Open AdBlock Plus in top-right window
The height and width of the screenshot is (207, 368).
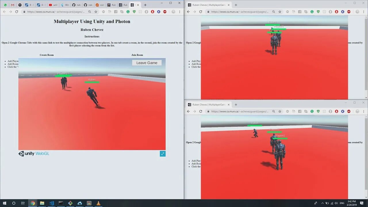(349, 12)
